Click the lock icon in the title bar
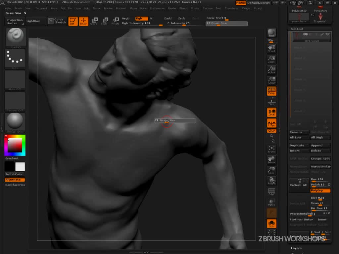Image resolution: width=339 pixels, height=254 pixels. [310, 3]
